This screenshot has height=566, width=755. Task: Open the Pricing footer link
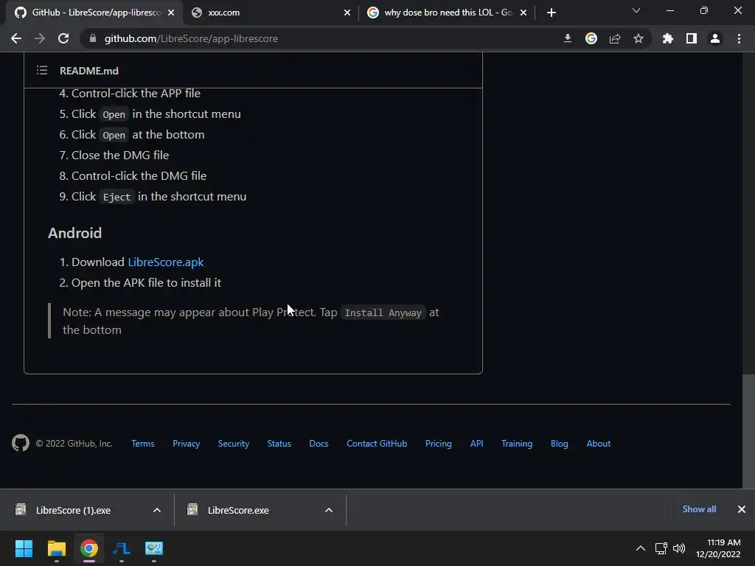click(439, 444)
